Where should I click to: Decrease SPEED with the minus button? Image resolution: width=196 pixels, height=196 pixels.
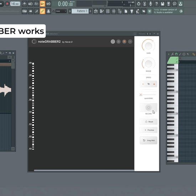click(143, 84)
